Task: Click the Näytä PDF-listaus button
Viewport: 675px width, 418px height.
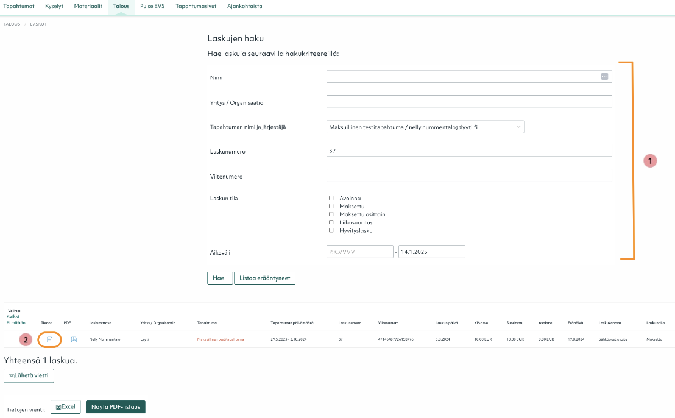Action: pos(116,407)
